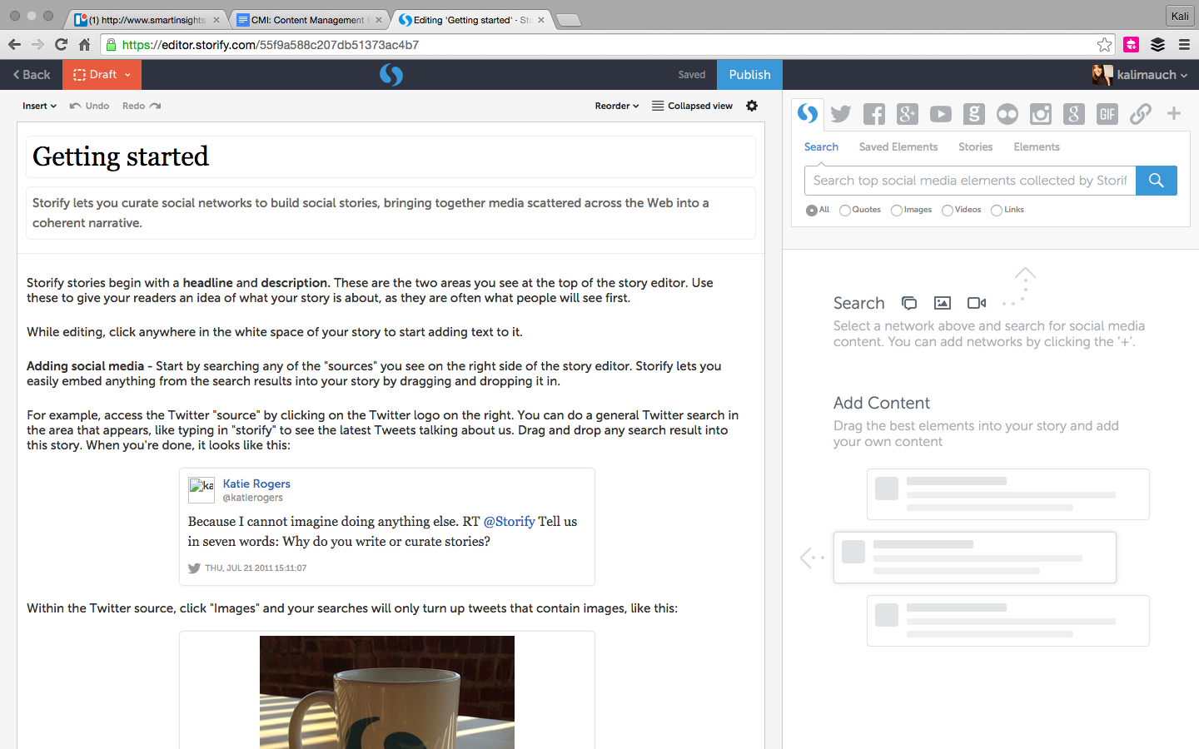Open the Facebook source
1199x749 pixels.
pos(874,114)
